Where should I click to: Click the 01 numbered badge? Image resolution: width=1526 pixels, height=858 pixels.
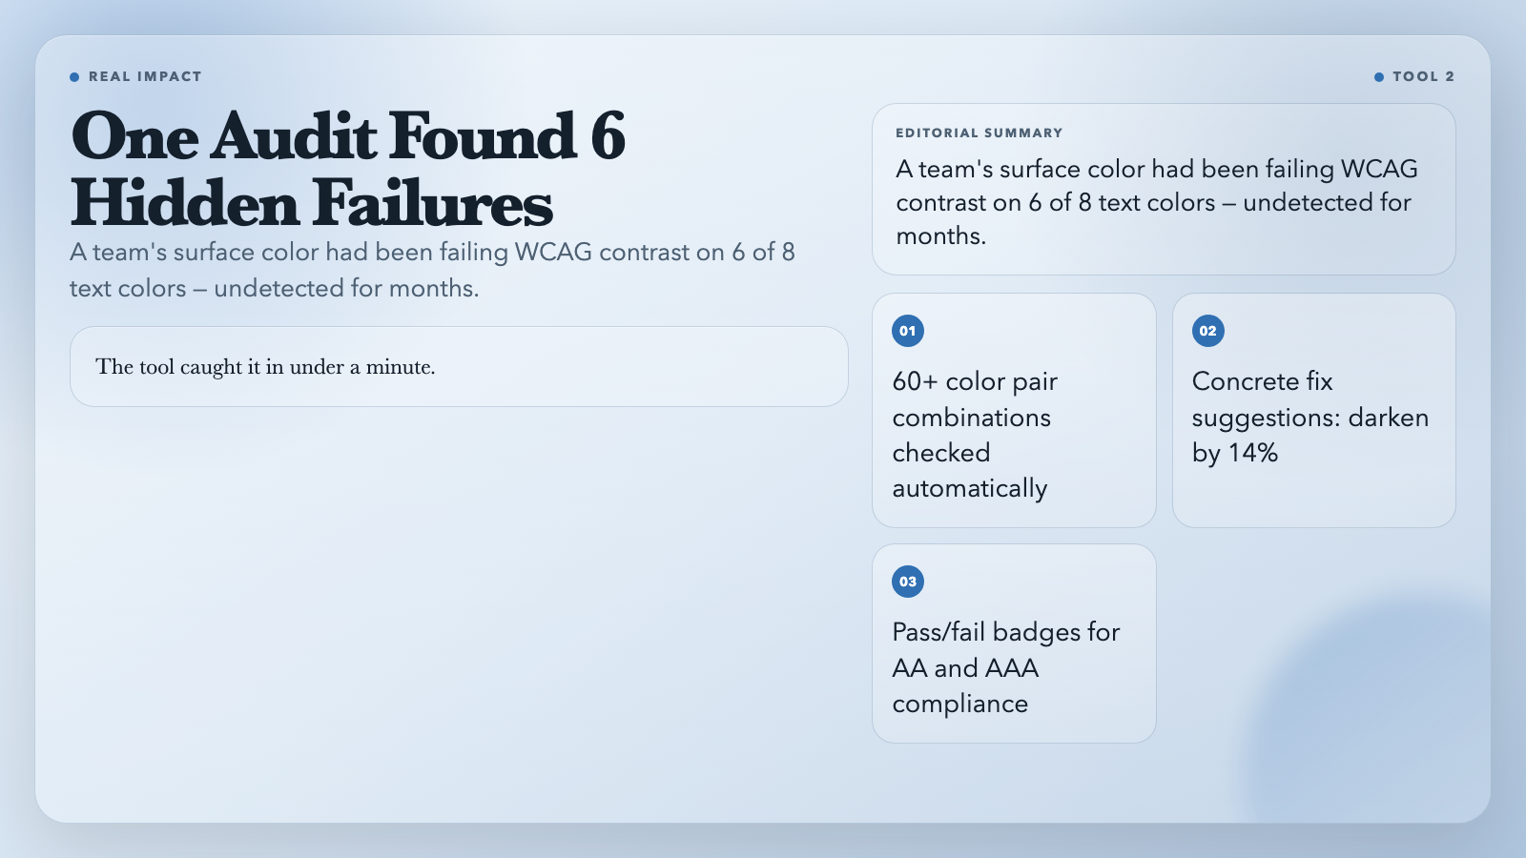908,331
